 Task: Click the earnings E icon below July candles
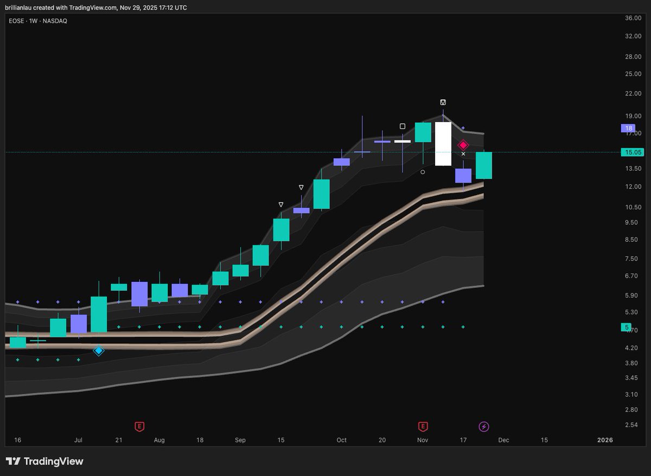tap(139, 427)
